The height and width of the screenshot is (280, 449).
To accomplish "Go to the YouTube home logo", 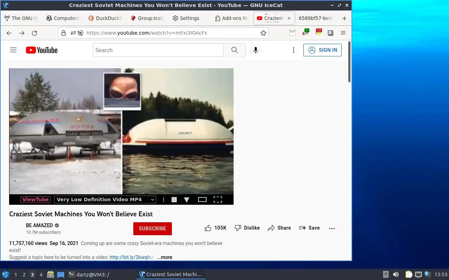I will [41, 50].
